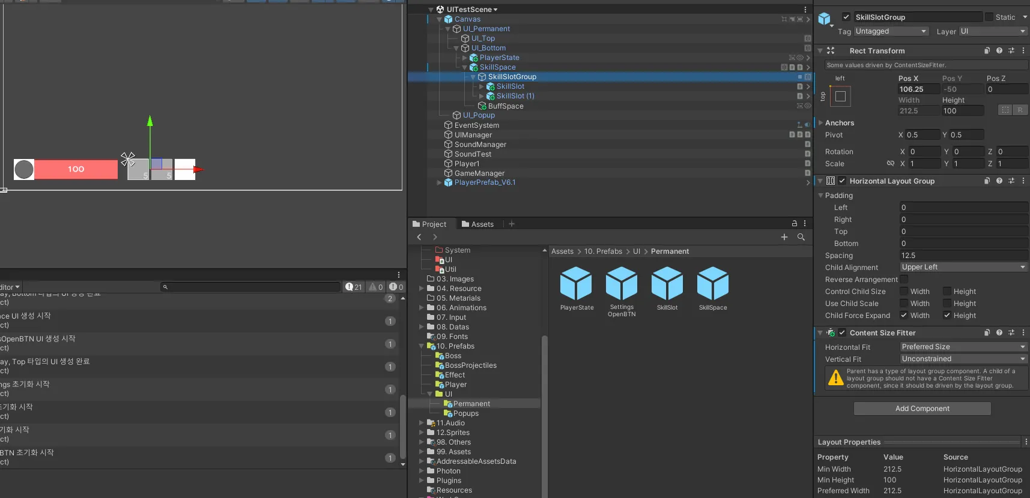Navigate back with Project left arrow
The image size is (1030, 498).
coord(419,238)
